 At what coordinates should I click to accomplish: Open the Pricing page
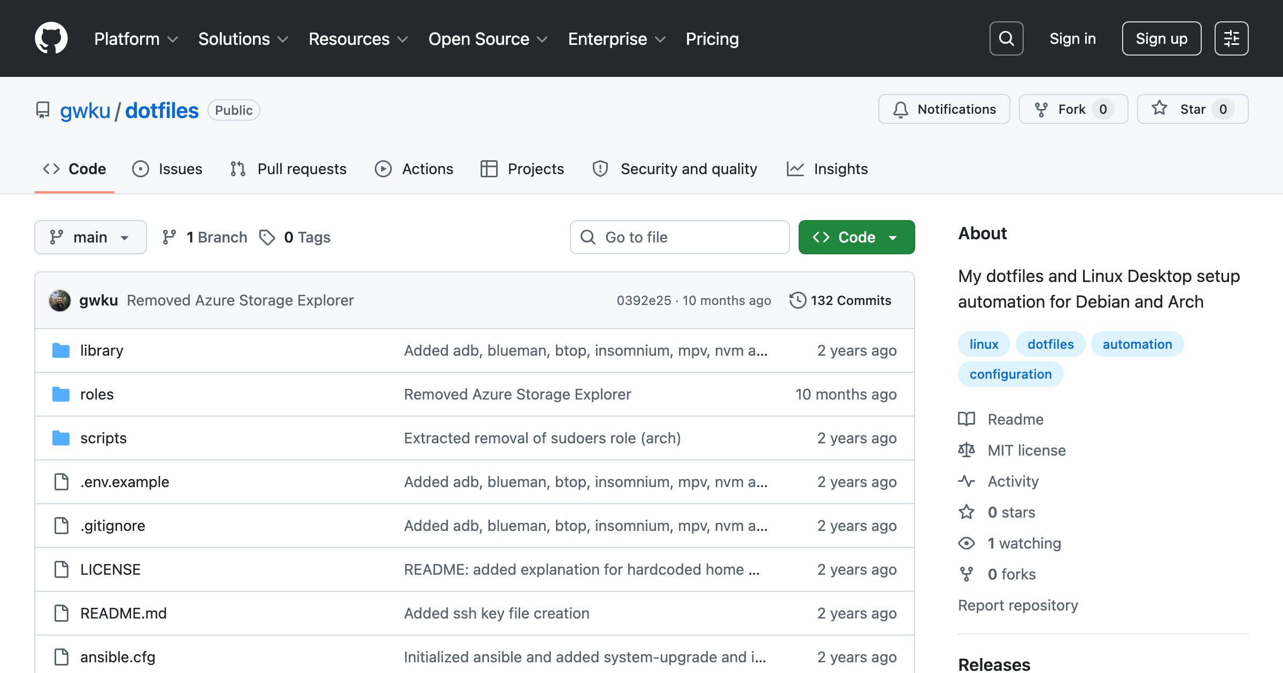[712, 39]
